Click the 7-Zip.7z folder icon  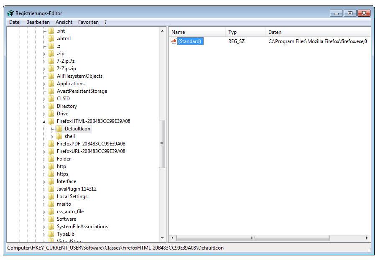click(x=51, y=61)
